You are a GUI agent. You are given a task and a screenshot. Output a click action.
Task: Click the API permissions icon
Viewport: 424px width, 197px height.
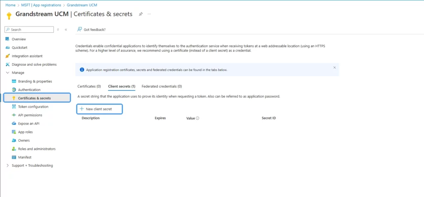click(14, 115)
